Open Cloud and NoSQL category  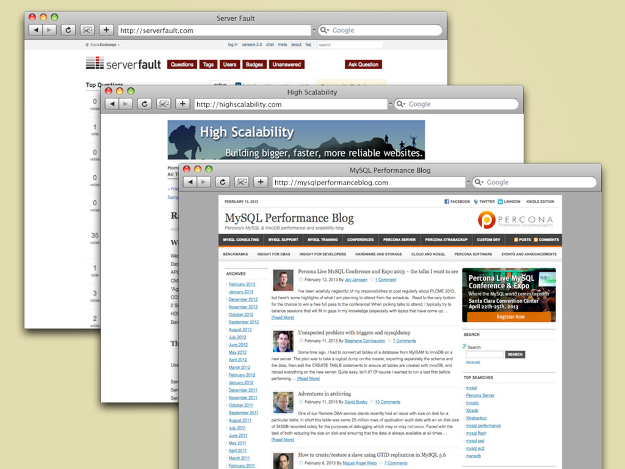click(428, 254)
